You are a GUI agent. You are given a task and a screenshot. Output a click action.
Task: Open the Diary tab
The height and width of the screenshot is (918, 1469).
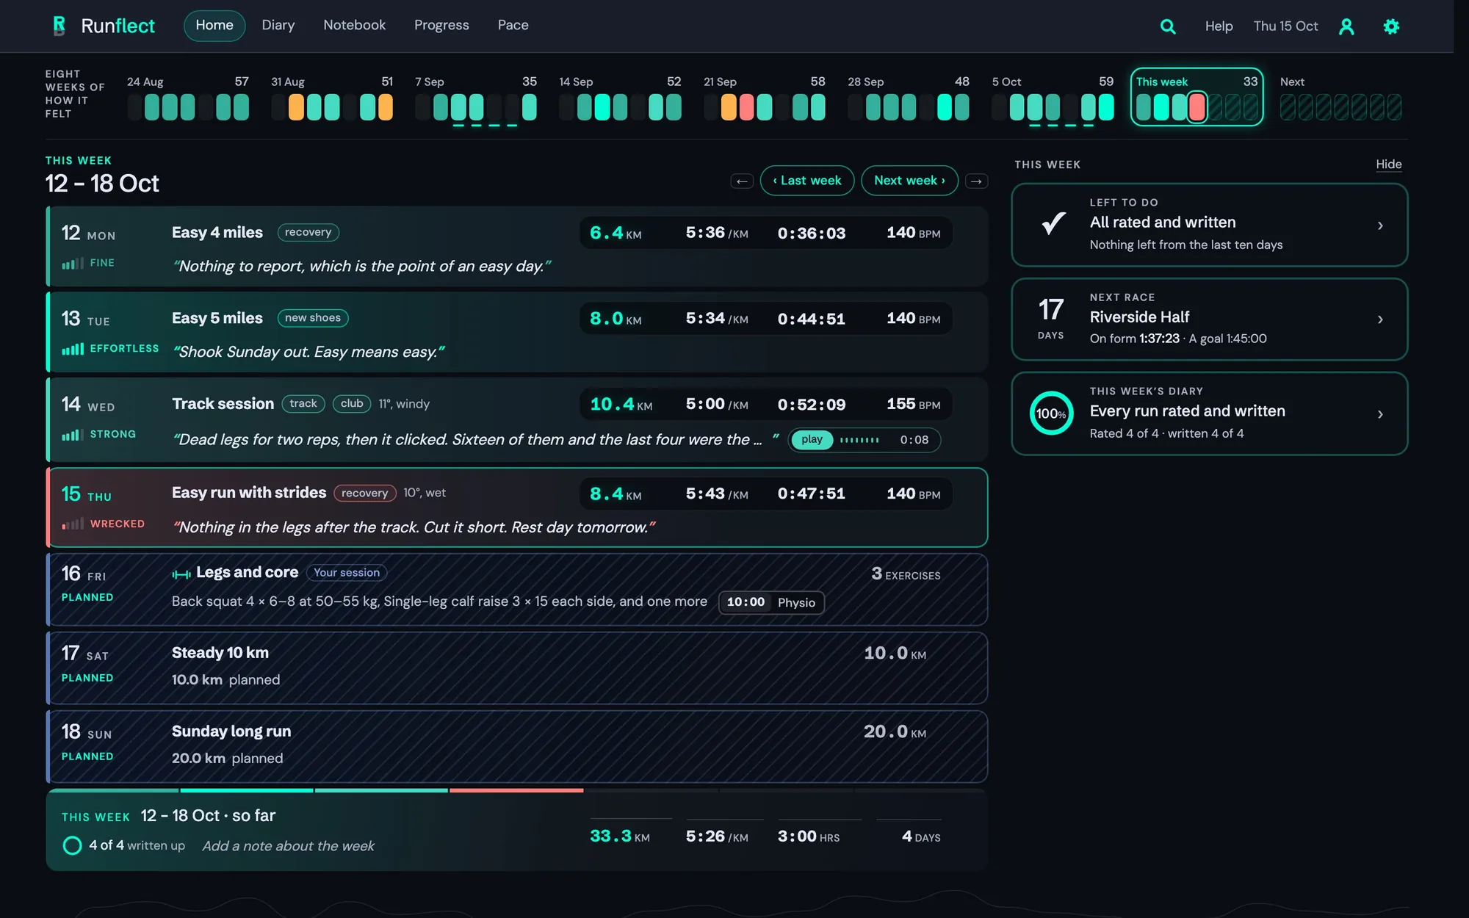(278, 26)
